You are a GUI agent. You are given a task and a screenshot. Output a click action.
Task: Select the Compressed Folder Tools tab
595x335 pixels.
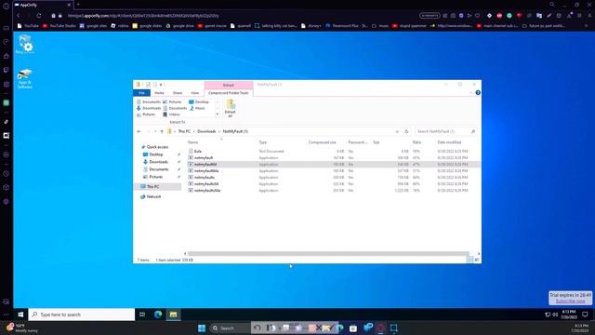pos(229,93)
